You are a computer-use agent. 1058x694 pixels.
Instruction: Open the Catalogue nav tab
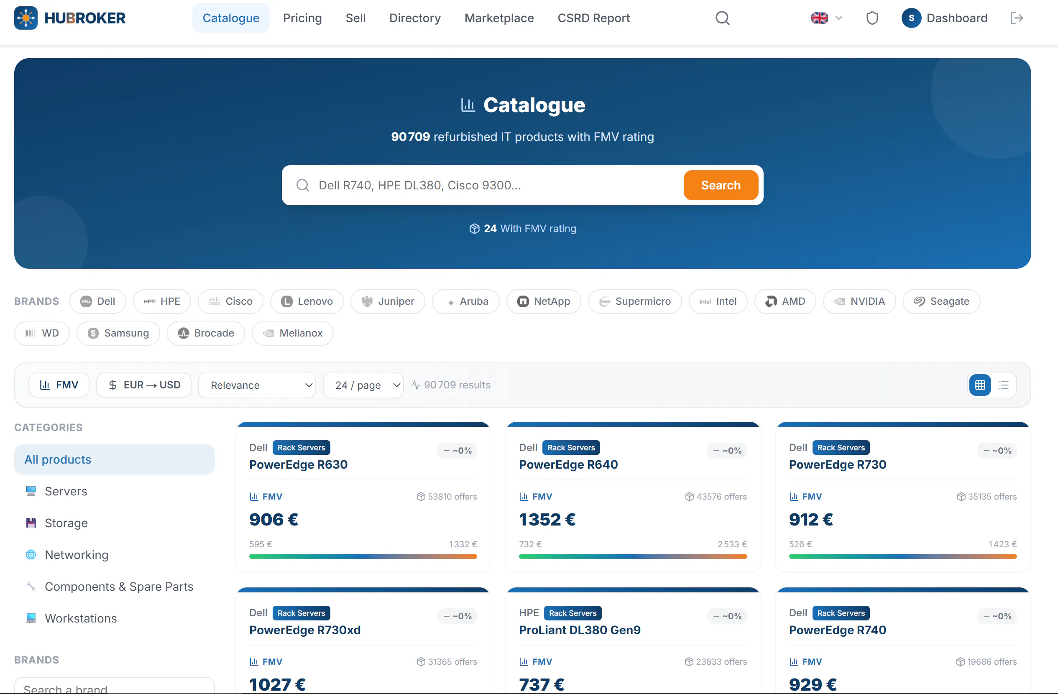click(231, 18)
